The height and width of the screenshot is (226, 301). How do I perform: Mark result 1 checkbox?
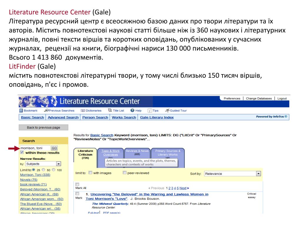tap(77, 194)
